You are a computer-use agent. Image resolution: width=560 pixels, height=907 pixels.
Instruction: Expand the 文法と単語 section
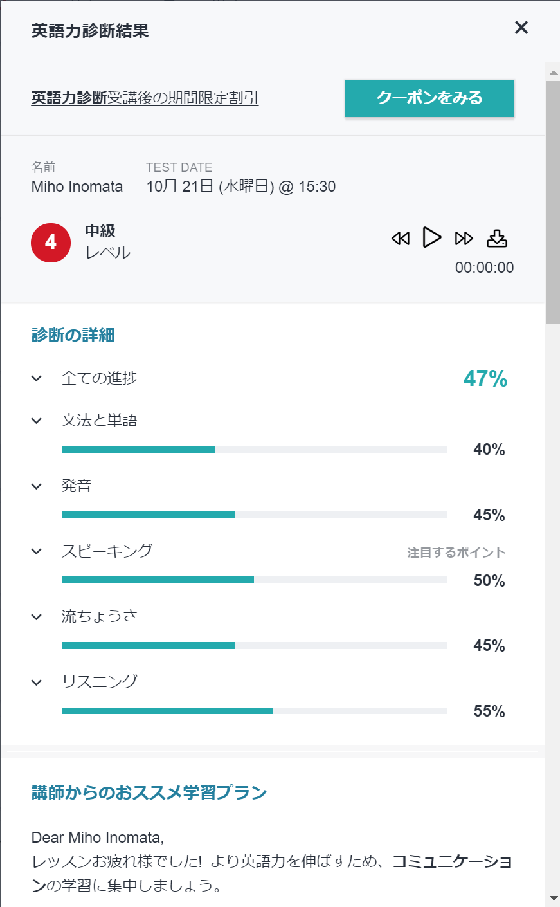click(37, 421)
